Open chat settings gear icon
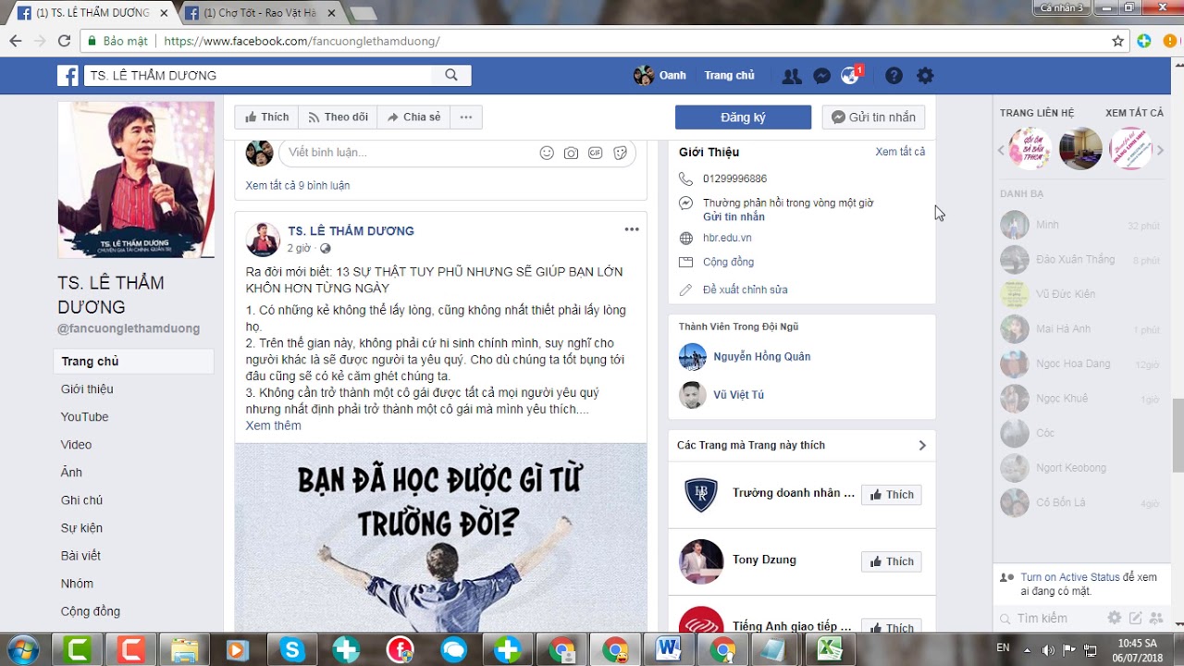The height and width of the screenshot is (666, 1184). pos(1115,618)
